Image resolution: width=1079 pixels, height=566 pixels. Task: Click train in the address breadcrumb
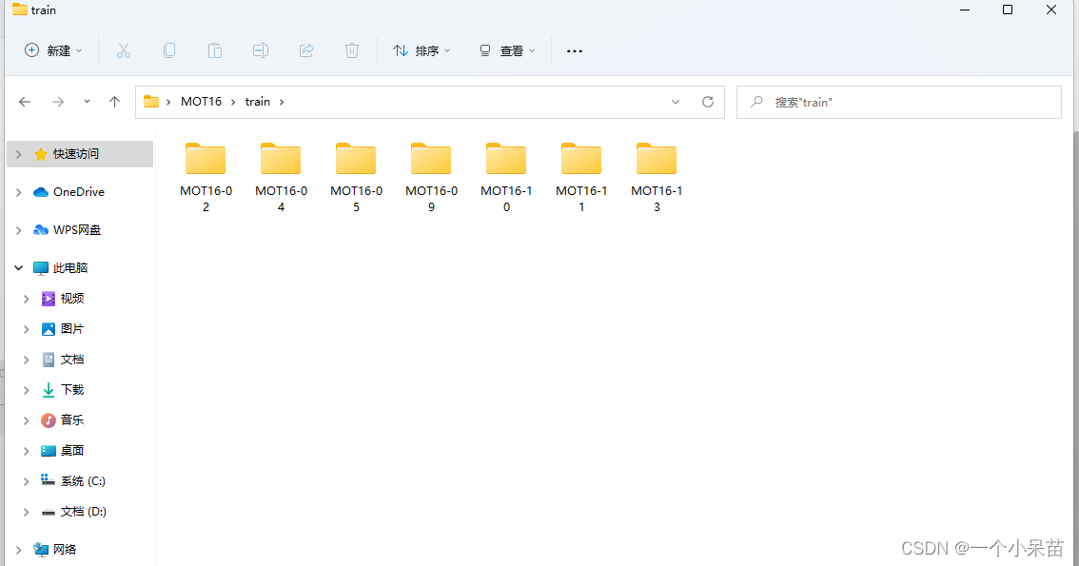click(x=257, y=102)
